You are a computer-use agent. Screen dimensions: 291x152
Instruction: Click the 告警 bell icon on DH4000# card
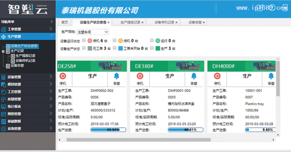(x=270, y=76)
